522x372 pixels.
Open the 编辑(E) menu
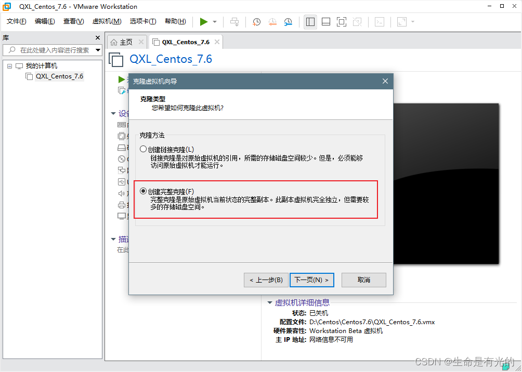(x=45, y=22)
